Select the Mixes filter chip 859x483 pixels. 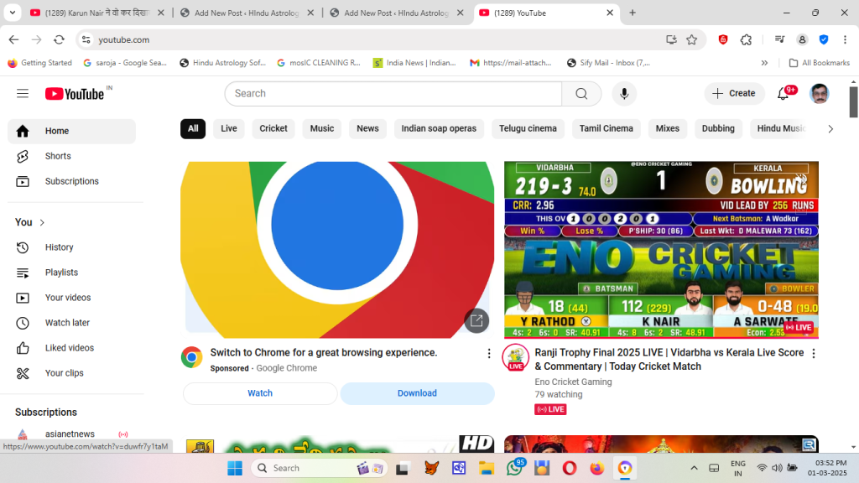667,128
